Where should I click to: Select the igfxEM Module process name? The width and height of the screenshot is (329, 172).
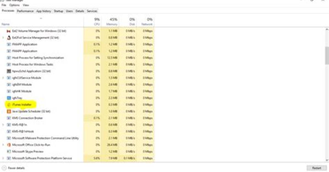click(22, 84)
